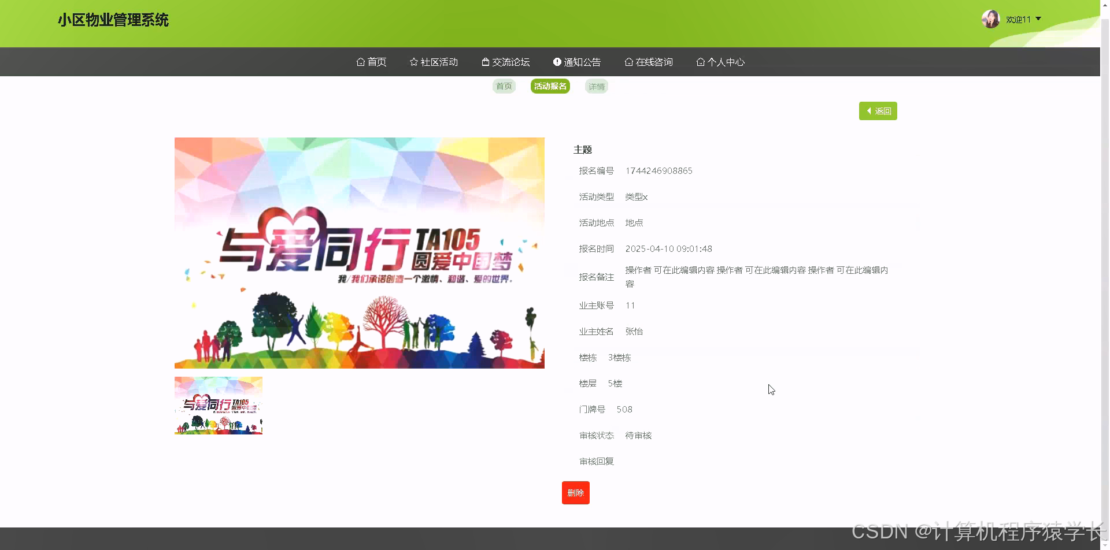Click the owner name 张怡
1110x550 pixels.
click(x=634, y=332)
